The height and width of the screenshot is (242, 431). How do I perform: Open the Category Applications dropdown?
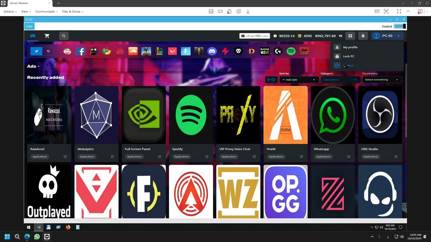click(x=340, y=80)
